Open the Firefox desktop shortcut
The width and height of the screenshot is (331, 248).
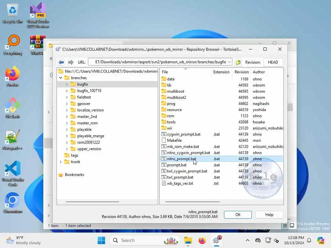coord(12,77)
